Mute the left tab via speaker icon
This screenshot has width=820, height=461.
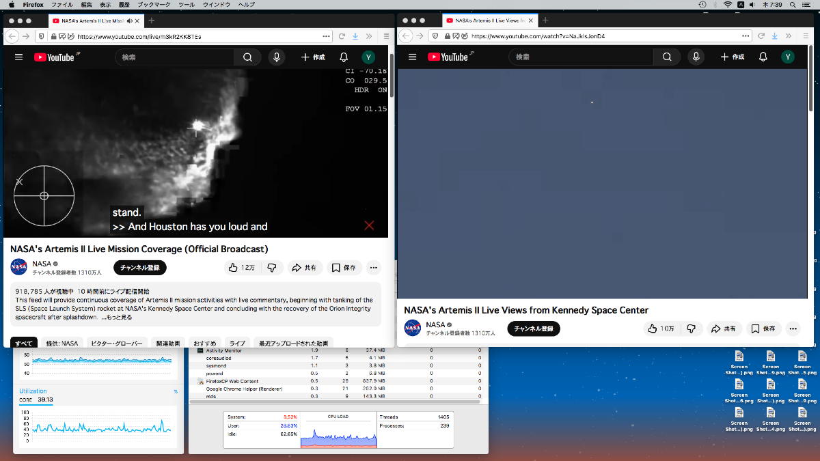(x=129, y=20)
